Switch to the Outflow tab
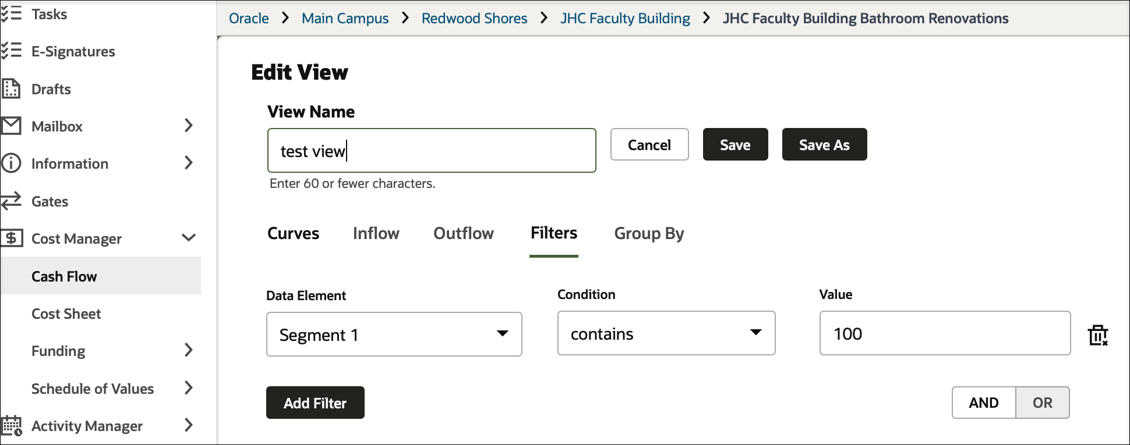The width and height of the screenshot is (1130, 445). (x=464, y=233)
